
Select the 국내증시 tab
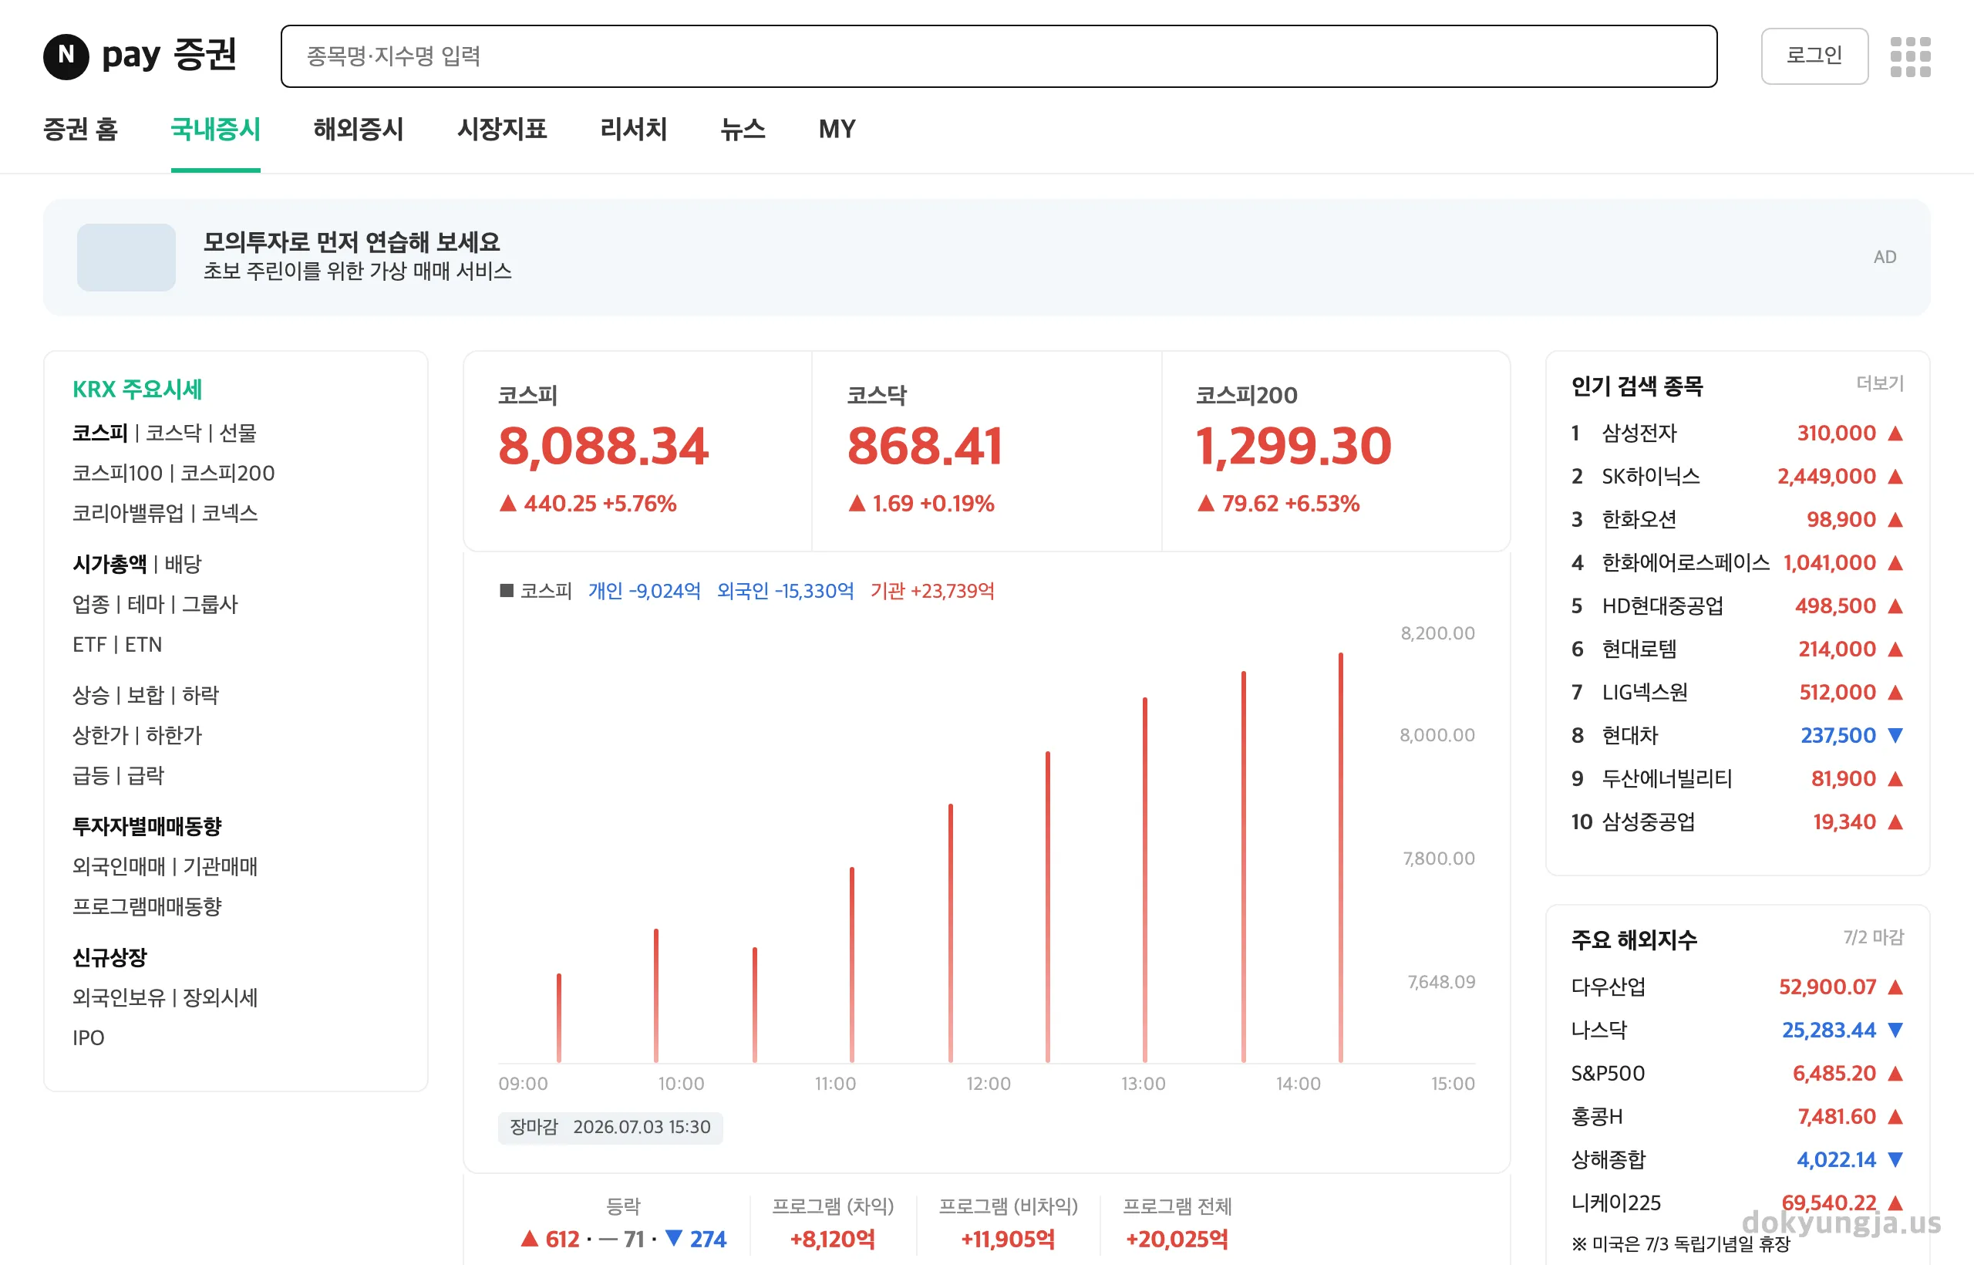pos(215,129)
